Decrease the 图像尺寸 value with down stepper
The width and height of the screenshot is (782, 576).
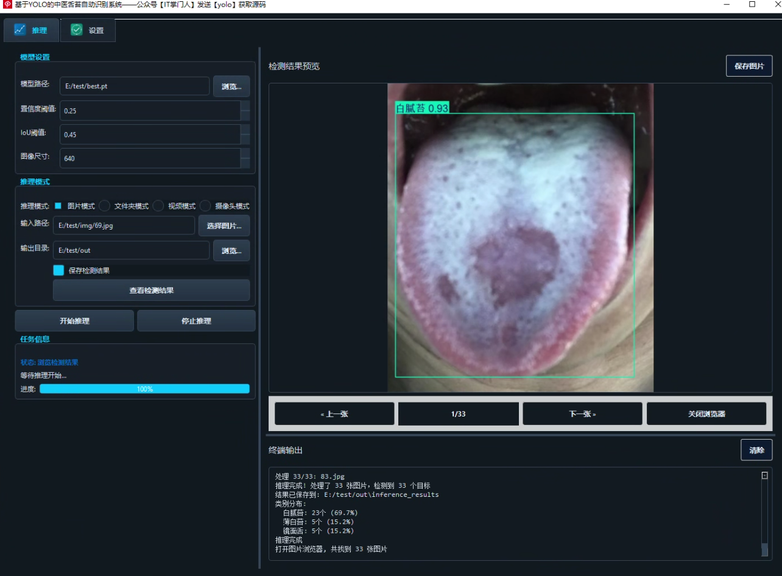pos(245,163)
